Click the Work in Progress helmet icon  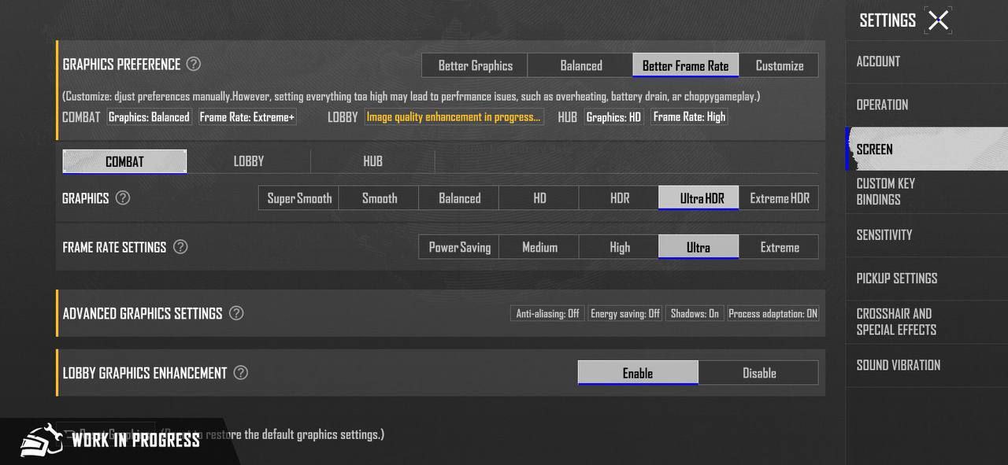41,440
